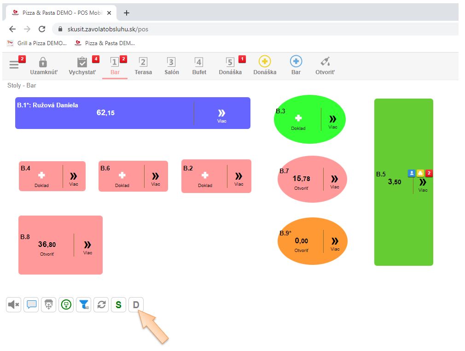Image resolution: width=465 pixels, height=351 pixels.
Task: Toggle the gray D button
Action: (136, 304)
